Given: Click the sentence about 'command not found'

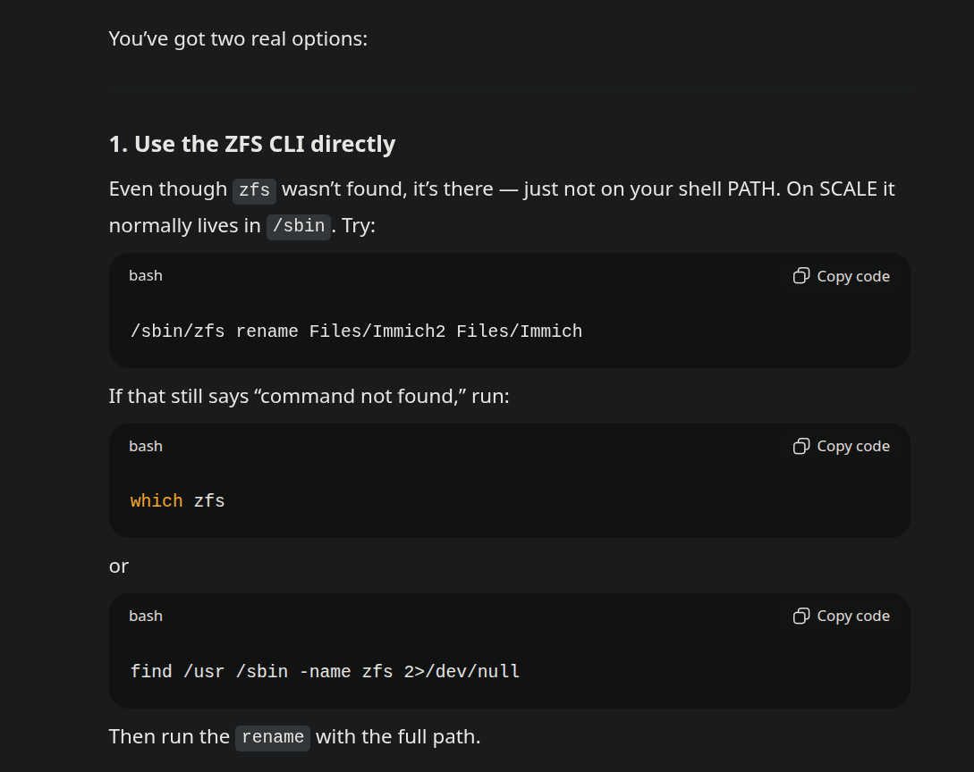Looking at the screenshot, I should coord(309,396).
